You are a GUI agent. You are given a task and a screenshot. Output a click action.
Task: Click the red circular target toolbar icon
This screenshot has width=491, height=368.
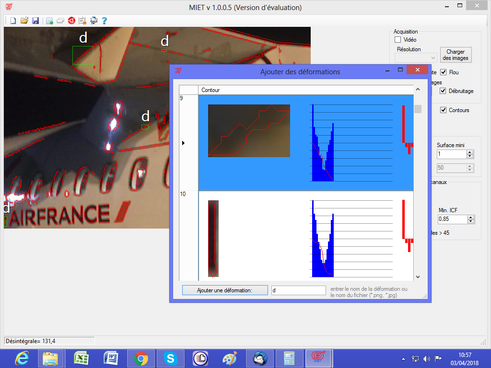71,21
